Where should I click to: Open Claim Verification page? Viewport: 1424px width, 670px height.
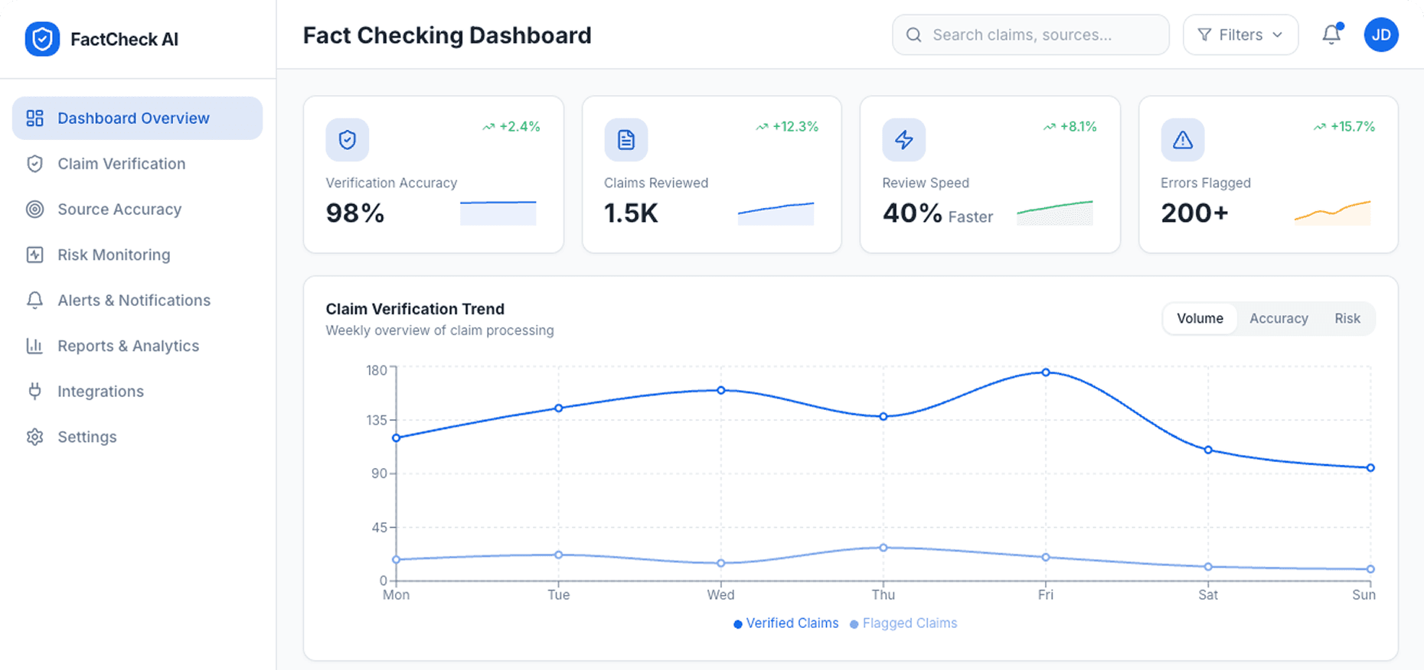138,164
